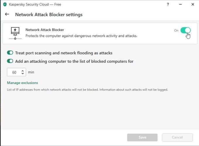The height and width of the screenshot is (146, 199).
Task: Open the help question mark icon
Action: click(x=168, y=4)
